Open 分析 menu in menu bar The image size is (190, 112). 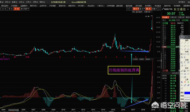(x=22, y=2)
